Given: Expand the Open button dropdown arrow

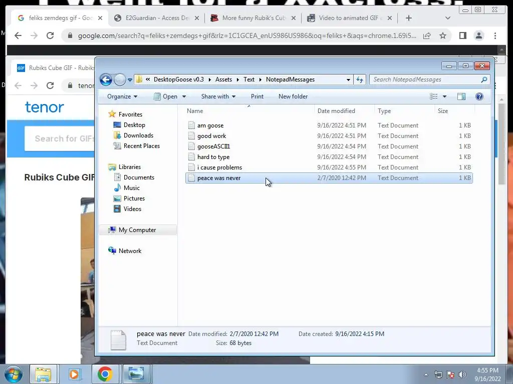Looking at the screenshot, I should click(184, 96).
